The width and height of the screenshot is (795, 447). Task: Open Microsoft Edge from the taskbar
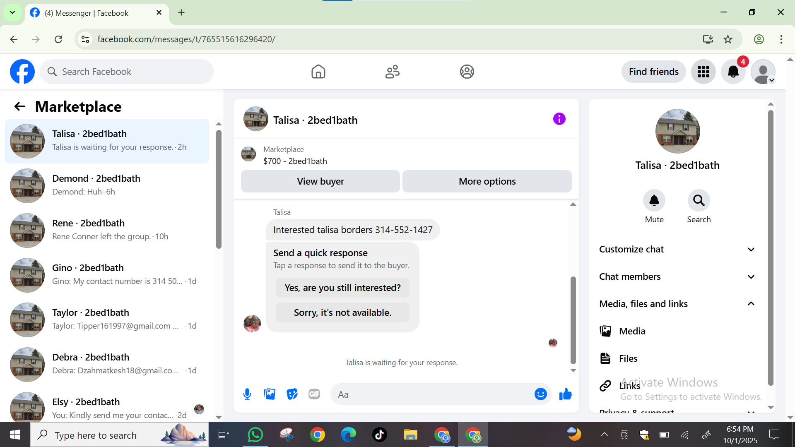[348, 435]
